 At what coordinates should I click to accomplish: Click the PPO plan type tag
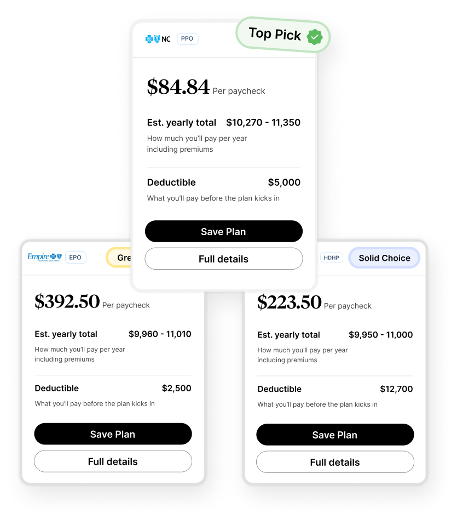(x=187, y=39)
